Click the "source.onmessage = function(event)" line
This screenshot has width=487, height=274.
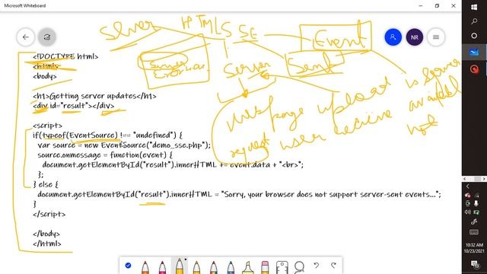105,155
